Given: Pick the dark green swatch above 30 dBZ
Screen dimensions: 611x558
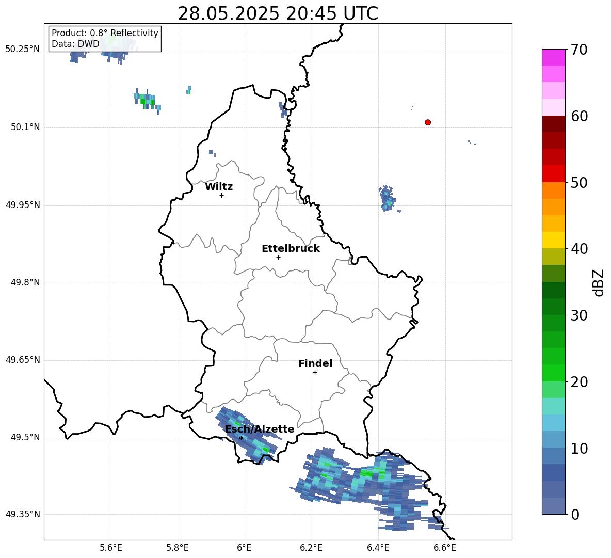Looking at the screenshot, I should point(553,306).
